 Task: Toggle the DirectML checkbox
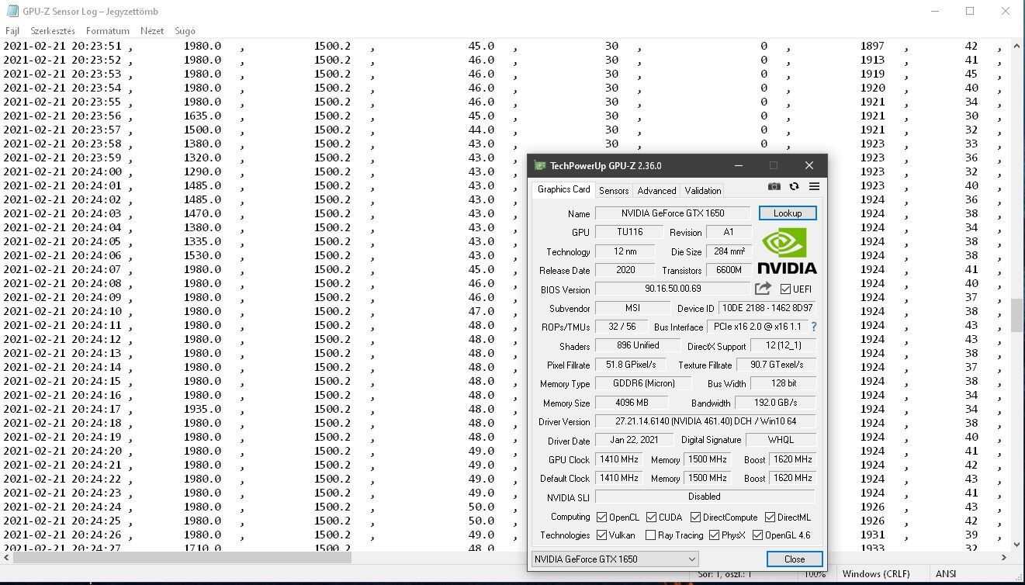coord(770,517)
